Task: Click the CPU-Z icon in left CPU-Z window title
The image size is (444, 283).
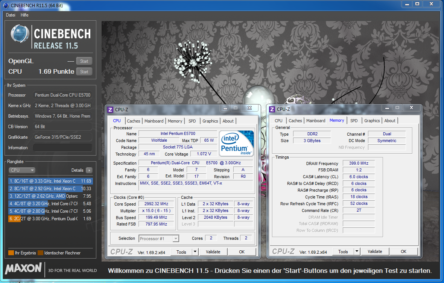Action: tap(110, 109)
